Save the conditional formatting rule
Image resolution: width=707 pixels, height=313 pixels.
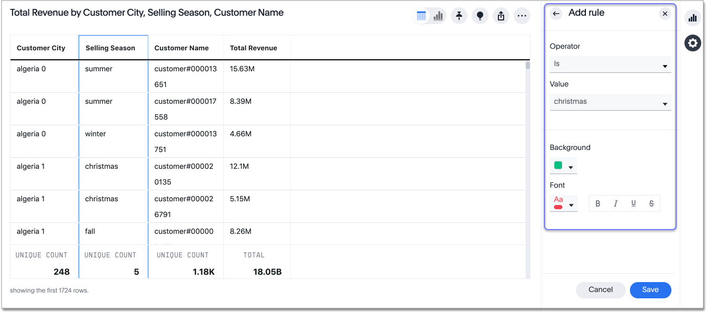point(650,290)
